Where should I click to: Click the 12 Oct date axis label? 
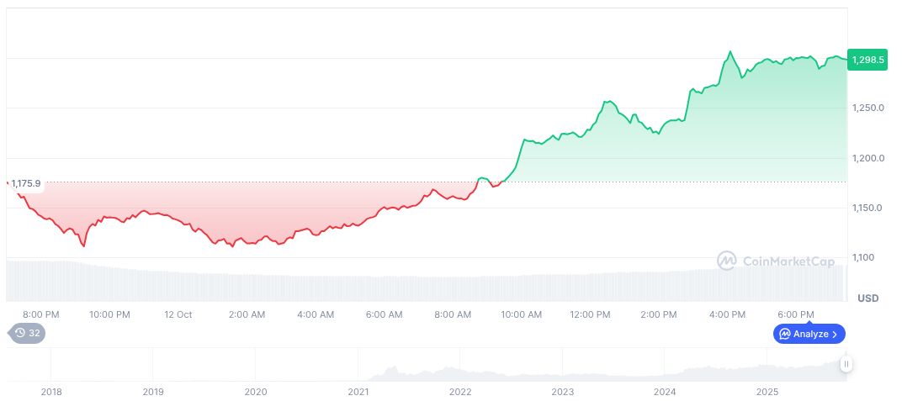(x=178, y=314)
